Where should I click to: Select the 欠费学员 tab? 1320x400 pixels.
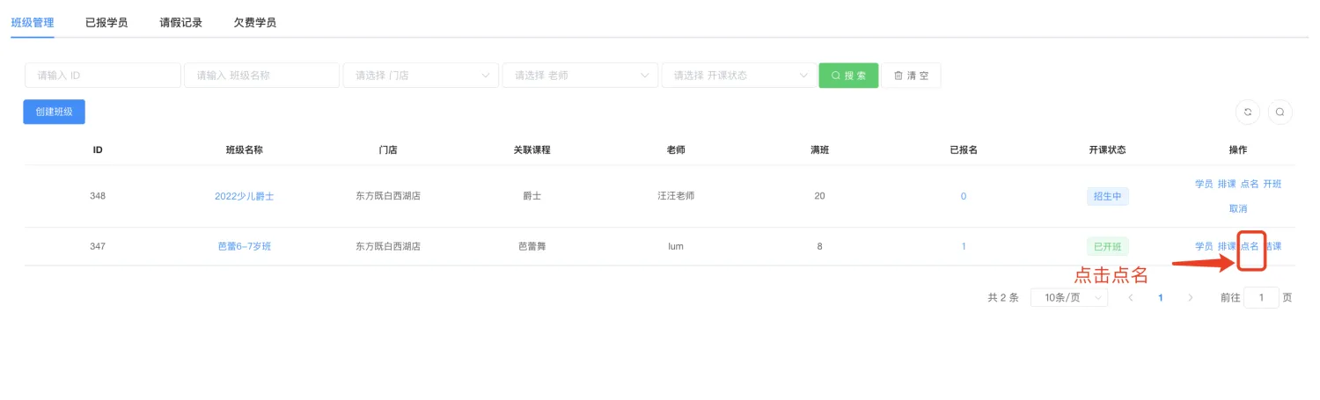coord(255,23)
